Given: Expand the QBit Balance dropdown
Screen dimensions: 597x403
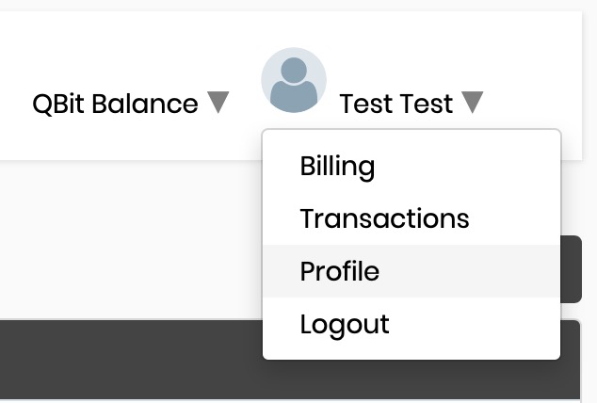Looking at the screenshot, I should point(131,104).
